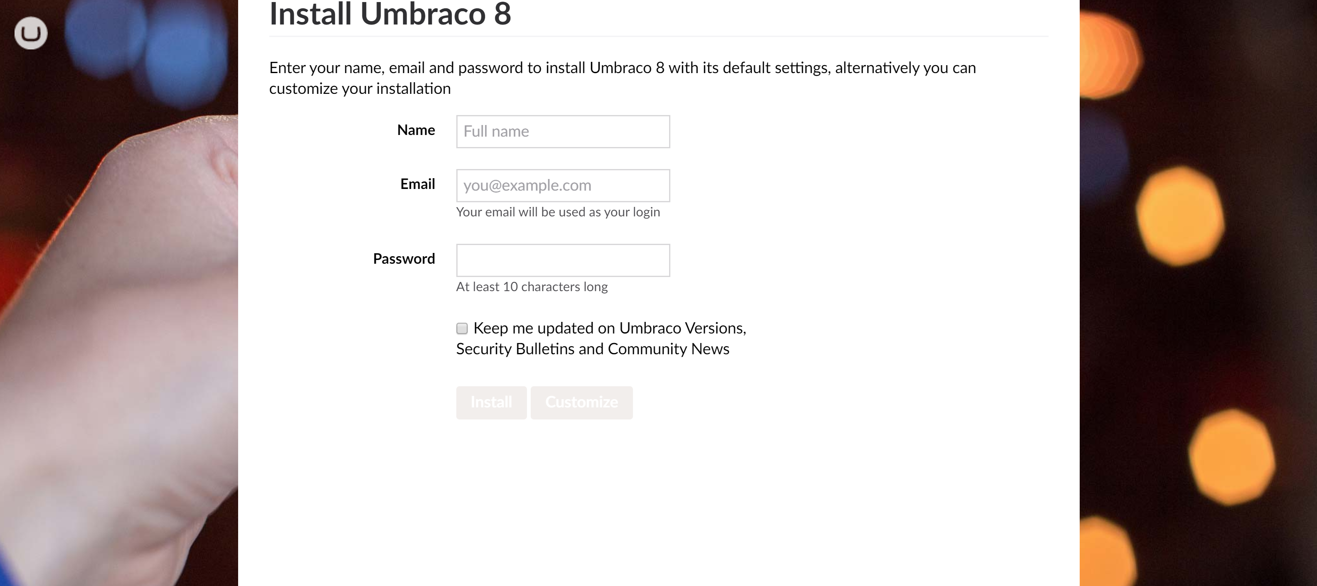Click the installer intro paragraph text
This screenshot has height=586, width=1317.
coord(622,78)
